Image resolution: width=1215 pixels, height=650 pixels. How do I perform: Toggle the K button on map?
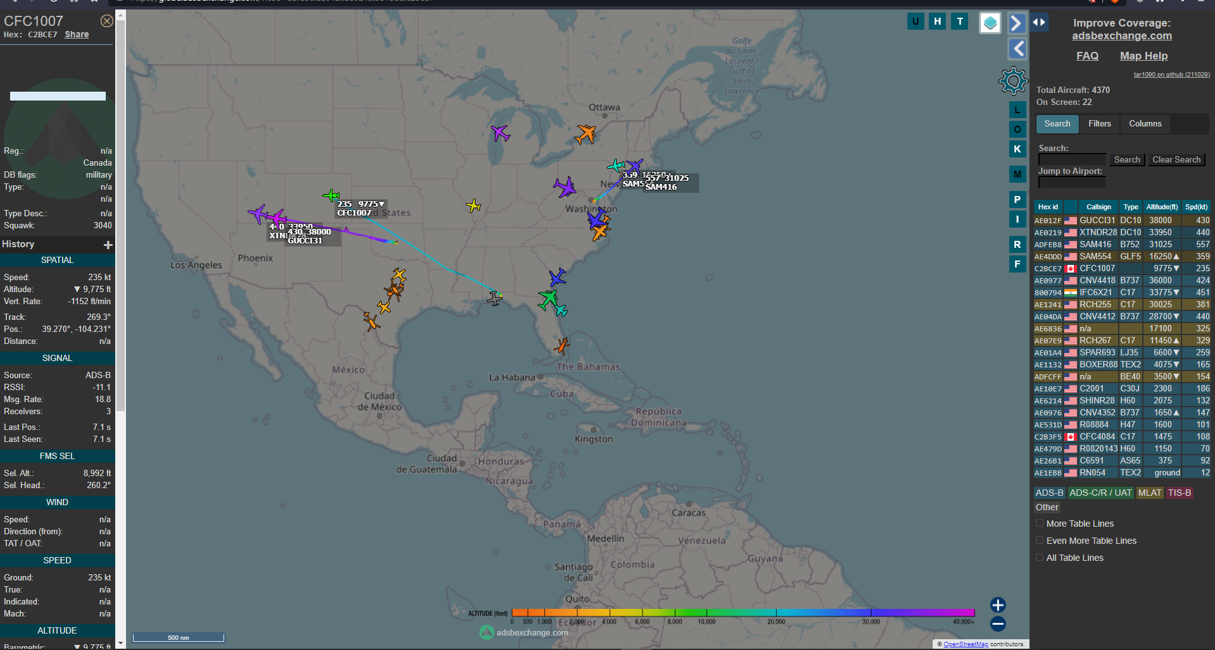pos(1017,149)
